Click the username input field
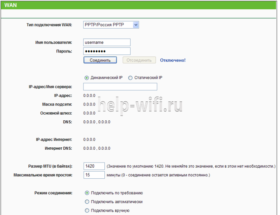This screenshot has width=280, height=215. tap(107, 42)
